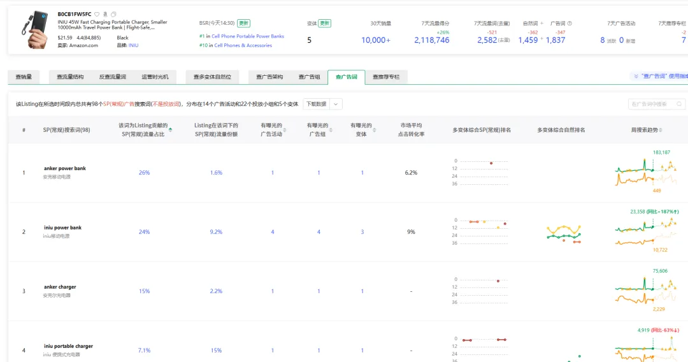Click keyword anker charger
This screenshot has width=688, height=362.
tap(60, 287)
